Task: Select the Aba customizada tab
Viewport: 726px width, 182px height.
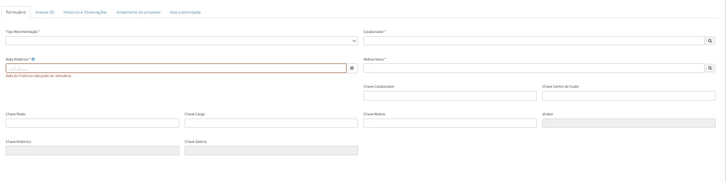Action: 185,12
